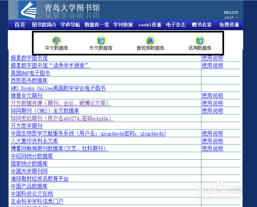257x207 pixels.
Task: Open 博看网畅销期刊数据库 link
Action: click(x=60, y=149)
